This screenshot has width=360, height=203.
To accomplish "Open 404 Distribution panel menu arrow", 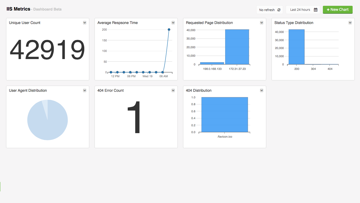I will [262, 90].
